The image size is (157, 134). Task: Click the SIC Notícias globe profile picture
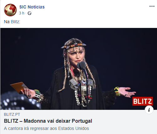tap(10, 10)
